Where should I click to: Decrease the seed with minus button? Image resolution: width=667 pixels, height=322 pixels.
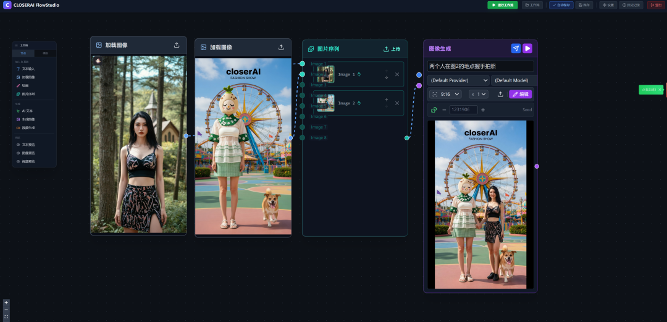[x=445, y=110]
